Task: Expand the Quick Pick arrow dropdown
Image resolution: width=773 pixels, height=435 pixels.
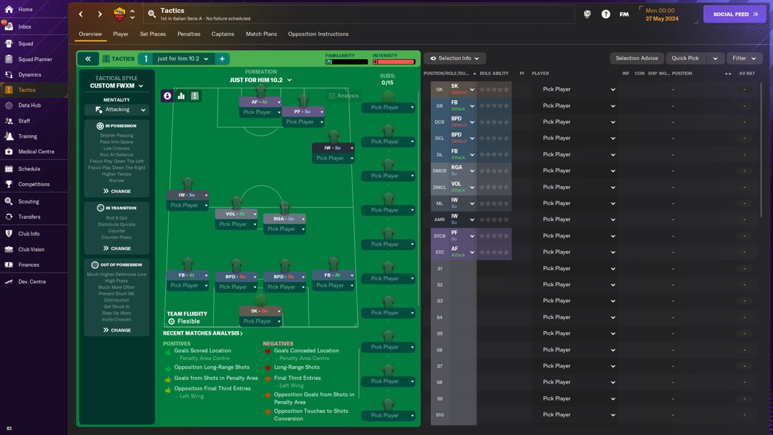Action: (x=716, y=59)
